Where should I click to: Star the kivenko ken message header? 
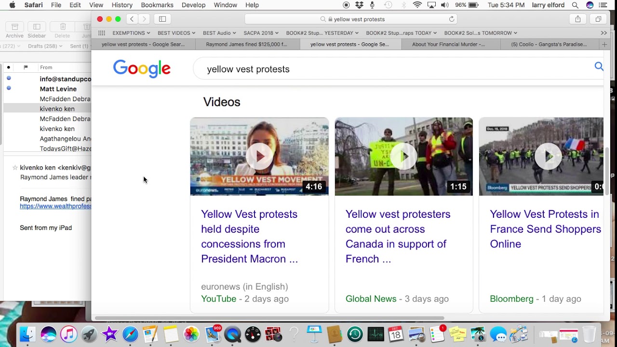point(15,168)
